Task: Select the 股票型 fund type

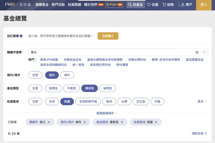Action: (53, 88)
